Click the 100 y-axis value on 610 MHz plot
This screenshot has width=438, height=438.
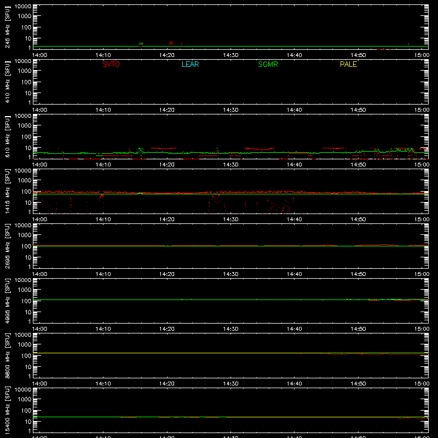click(26, 137)
